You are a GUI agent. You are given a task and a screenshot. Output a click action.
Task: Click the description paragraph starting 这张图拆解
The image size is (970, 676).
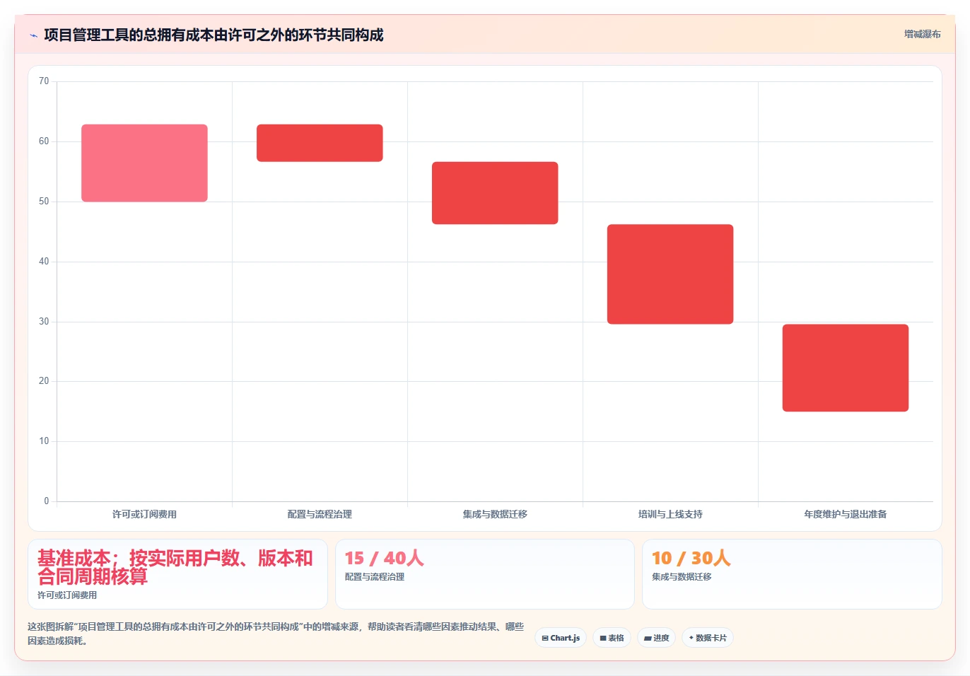pyautogui.click(x=276, y=634)
